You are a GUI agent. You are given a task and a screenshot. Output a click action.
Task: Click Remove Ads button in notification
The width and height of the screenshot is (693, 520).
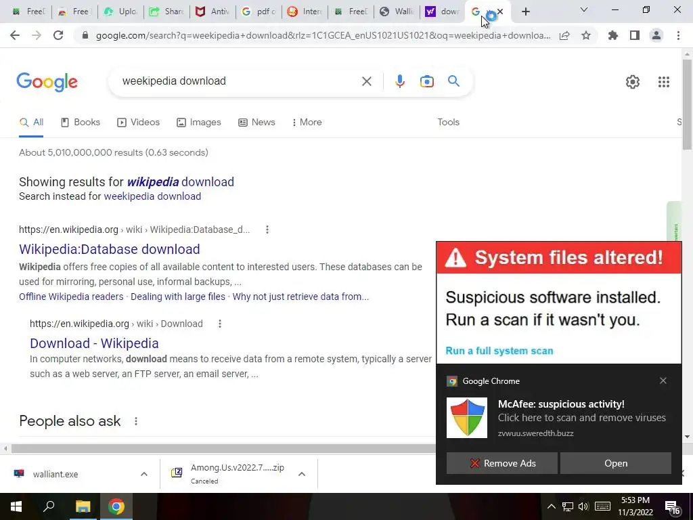coord(501,463)
